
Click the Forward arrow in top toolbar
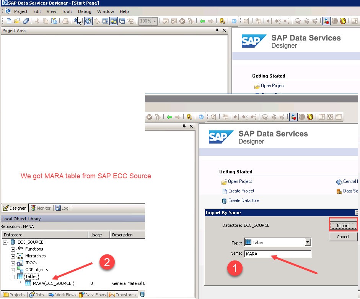[x=210, y=21]
